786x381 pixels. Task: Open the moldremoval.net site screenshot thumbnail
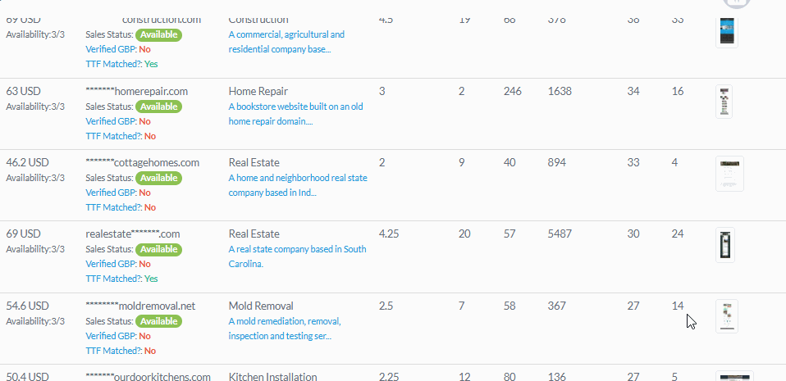[726, 316]
